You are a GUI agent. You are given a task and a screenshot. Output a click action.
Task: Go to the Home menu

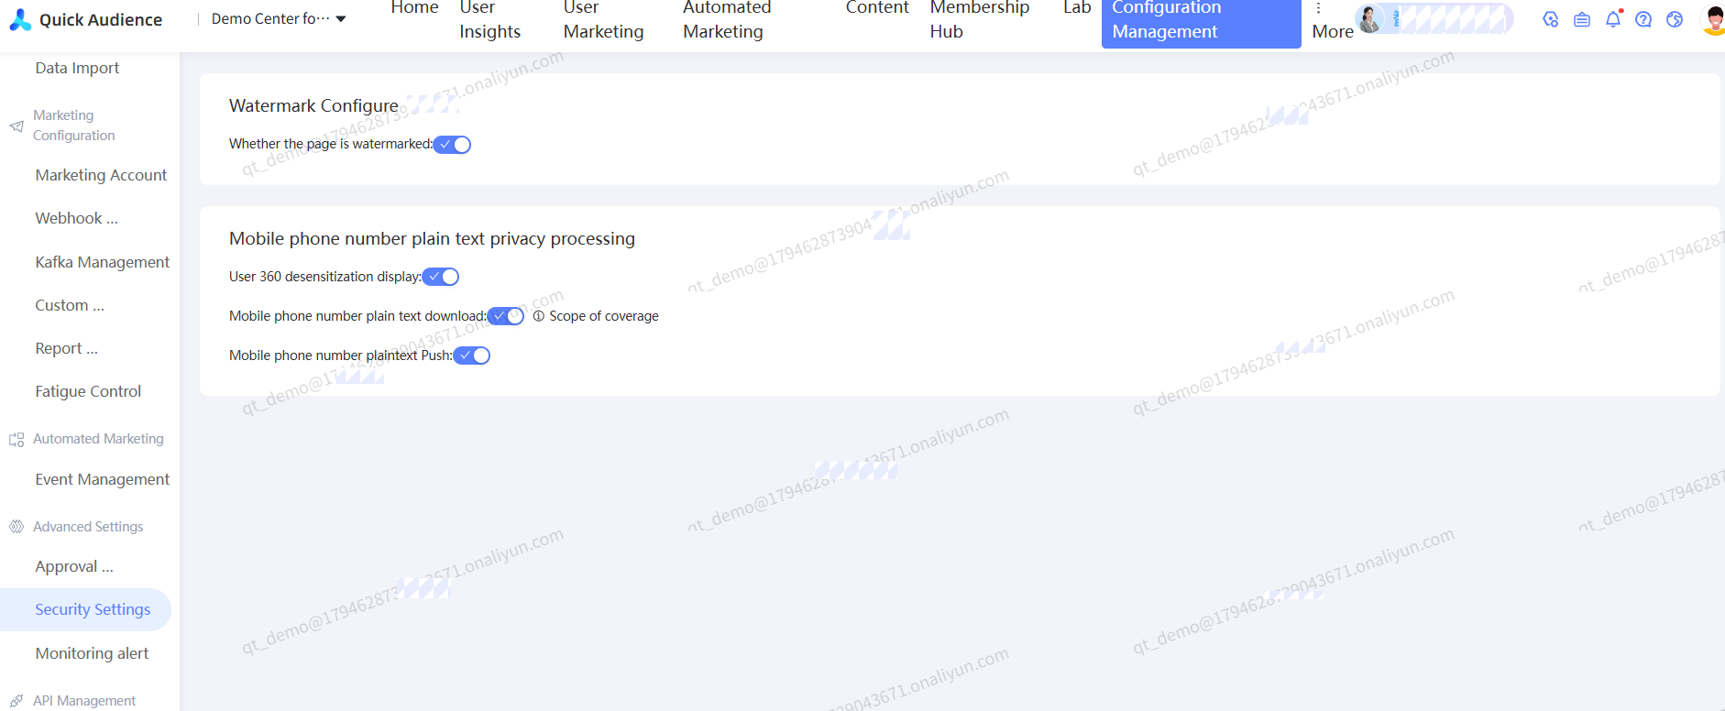tap(414, 7)
